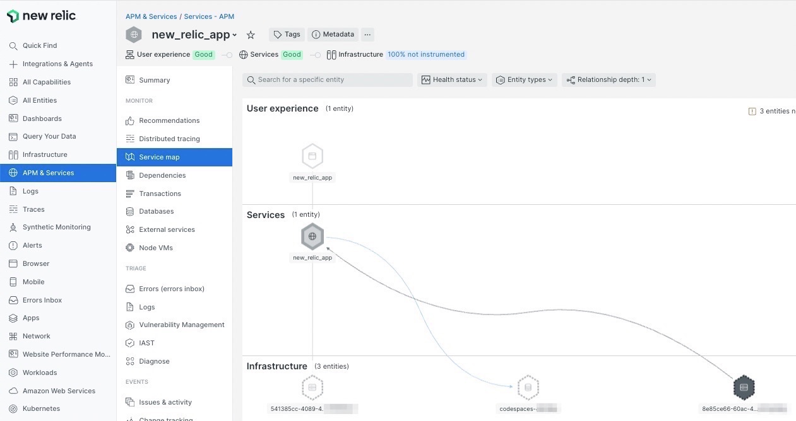Viewport: 796px width, 421px height.
Task: Click the Synthetic Monitoring icon
Action: click(13, 227)
